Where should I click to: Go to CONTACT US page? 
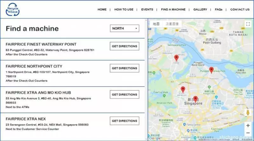coord(240,9)
